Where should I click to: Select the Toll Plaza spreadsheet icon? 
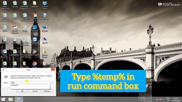[x=5, y=17]
